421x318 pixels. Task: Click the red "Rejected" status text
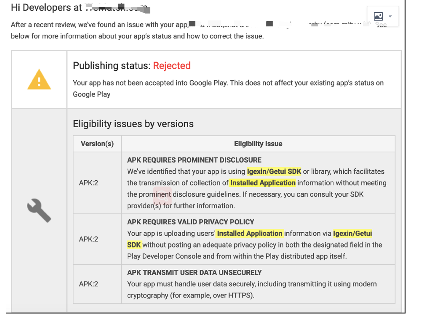(x=172, y=66)
